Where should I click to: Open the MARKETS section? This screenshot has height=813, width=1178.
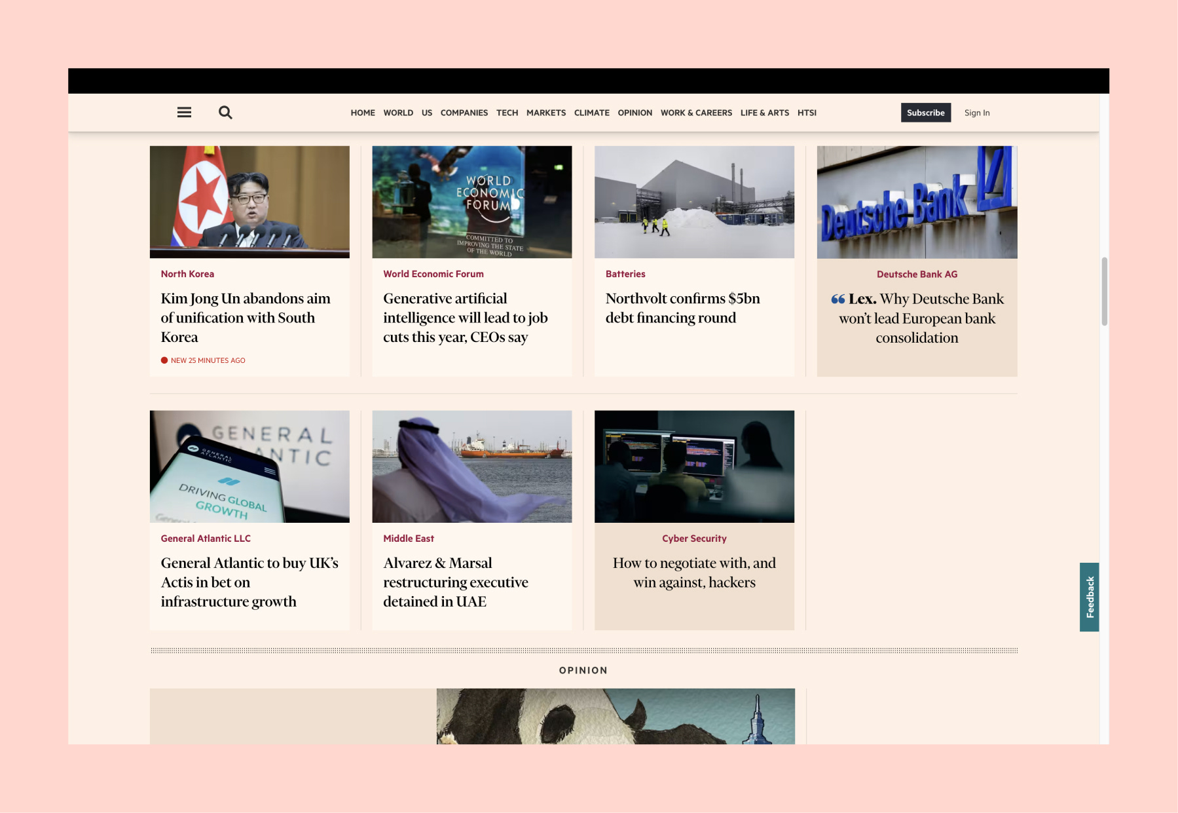click(x=546, y=113)
